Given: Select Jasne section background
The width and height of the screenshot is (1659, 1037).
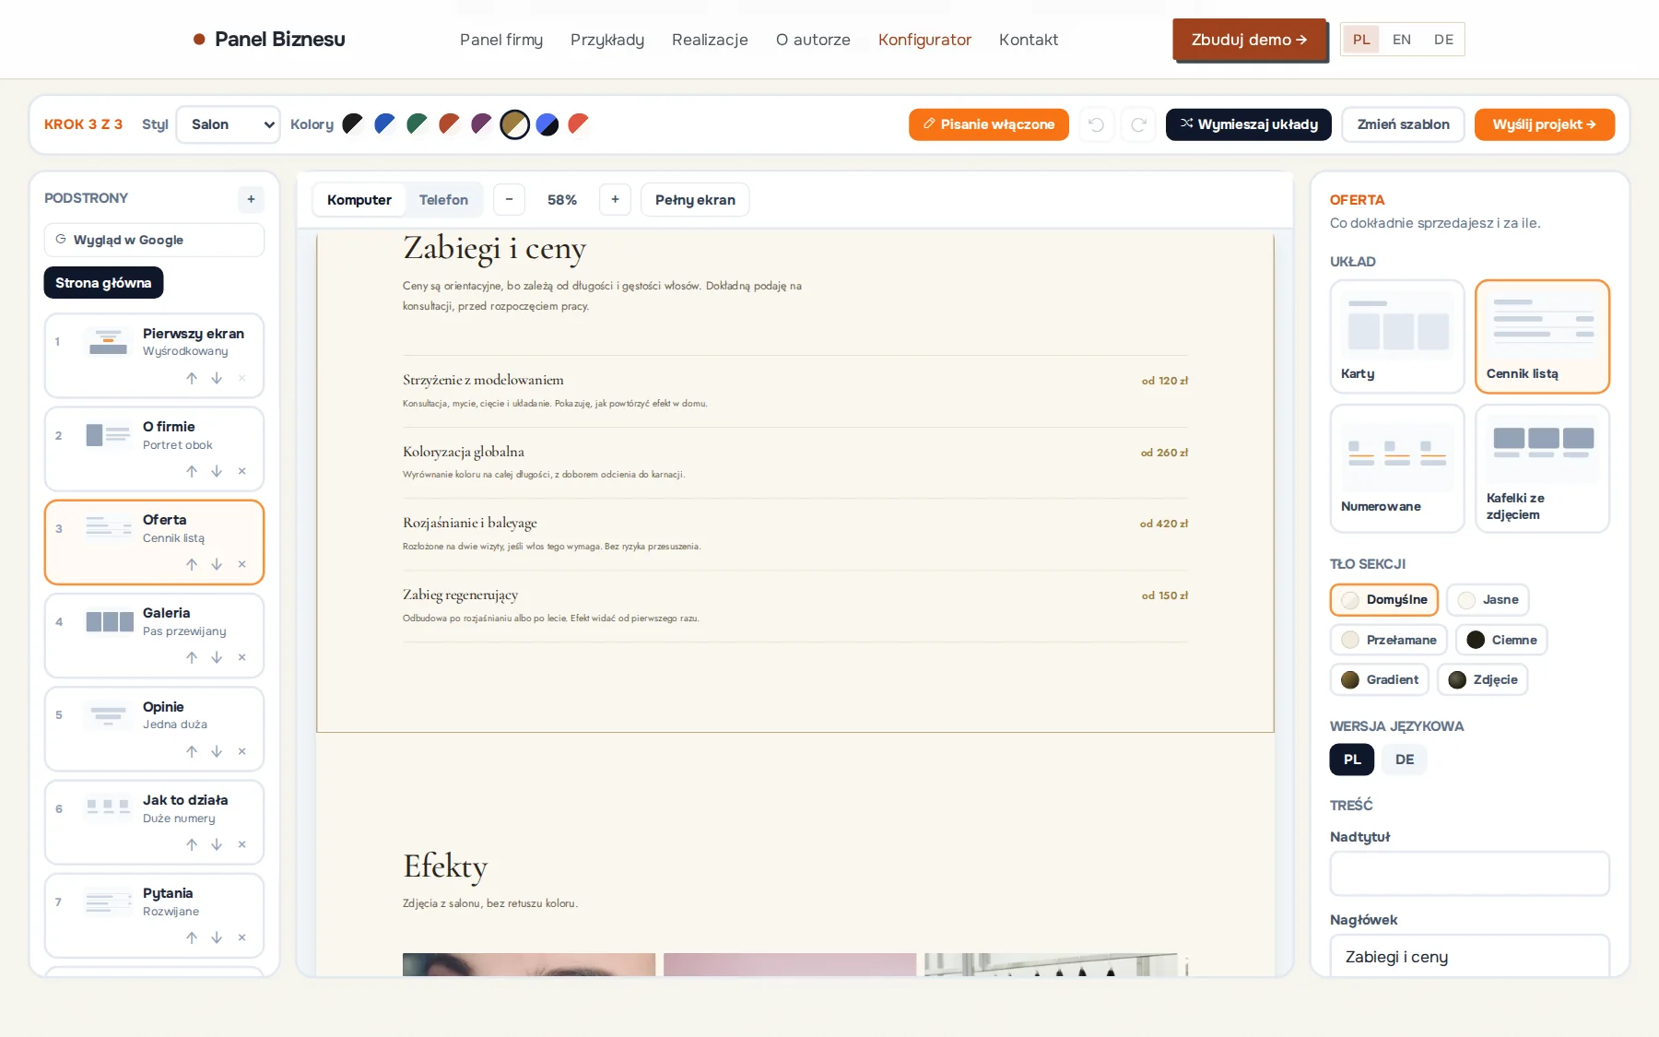Looking at the screenshot, I should tap(1488, 600).
